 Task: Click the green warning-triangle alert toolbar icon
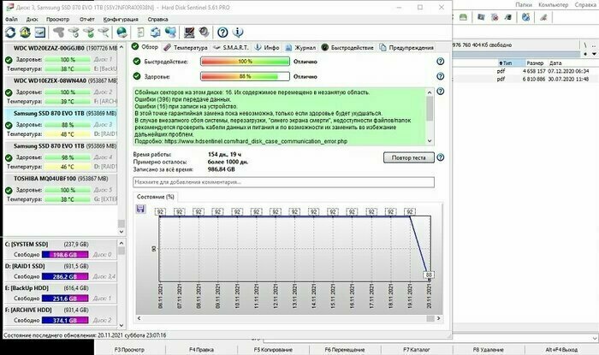25,33
